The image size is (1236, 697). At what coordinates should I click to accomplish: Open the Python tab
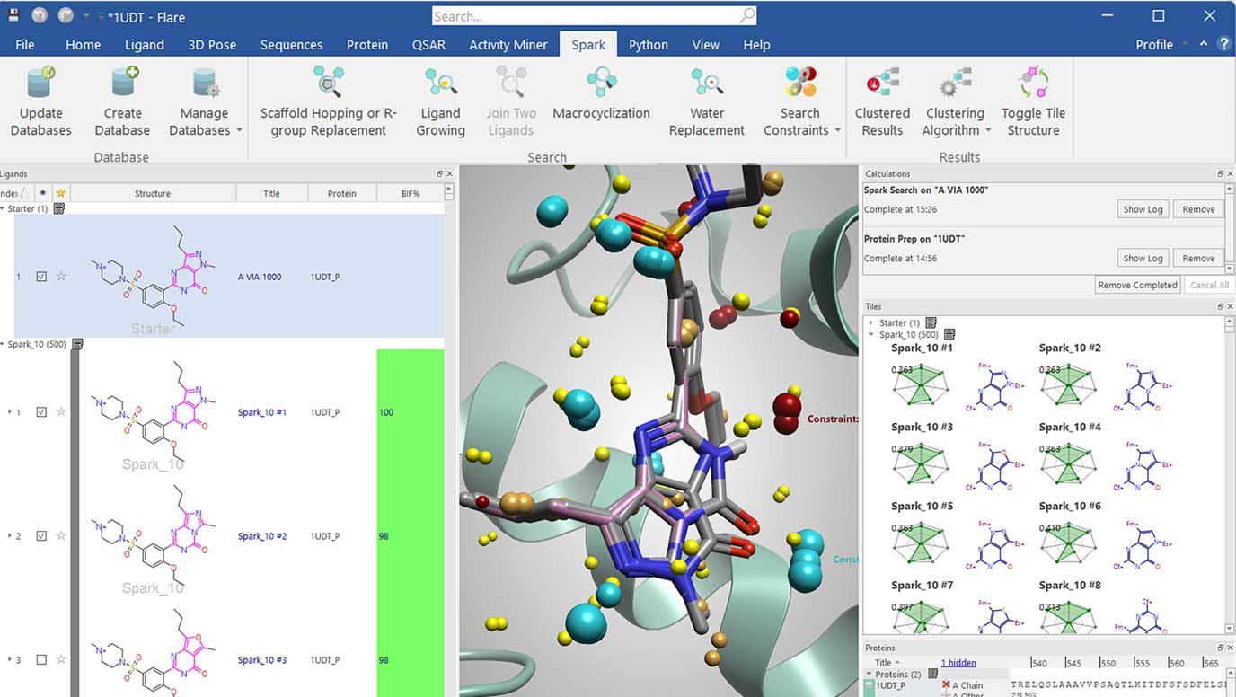[x=649, y=45]
